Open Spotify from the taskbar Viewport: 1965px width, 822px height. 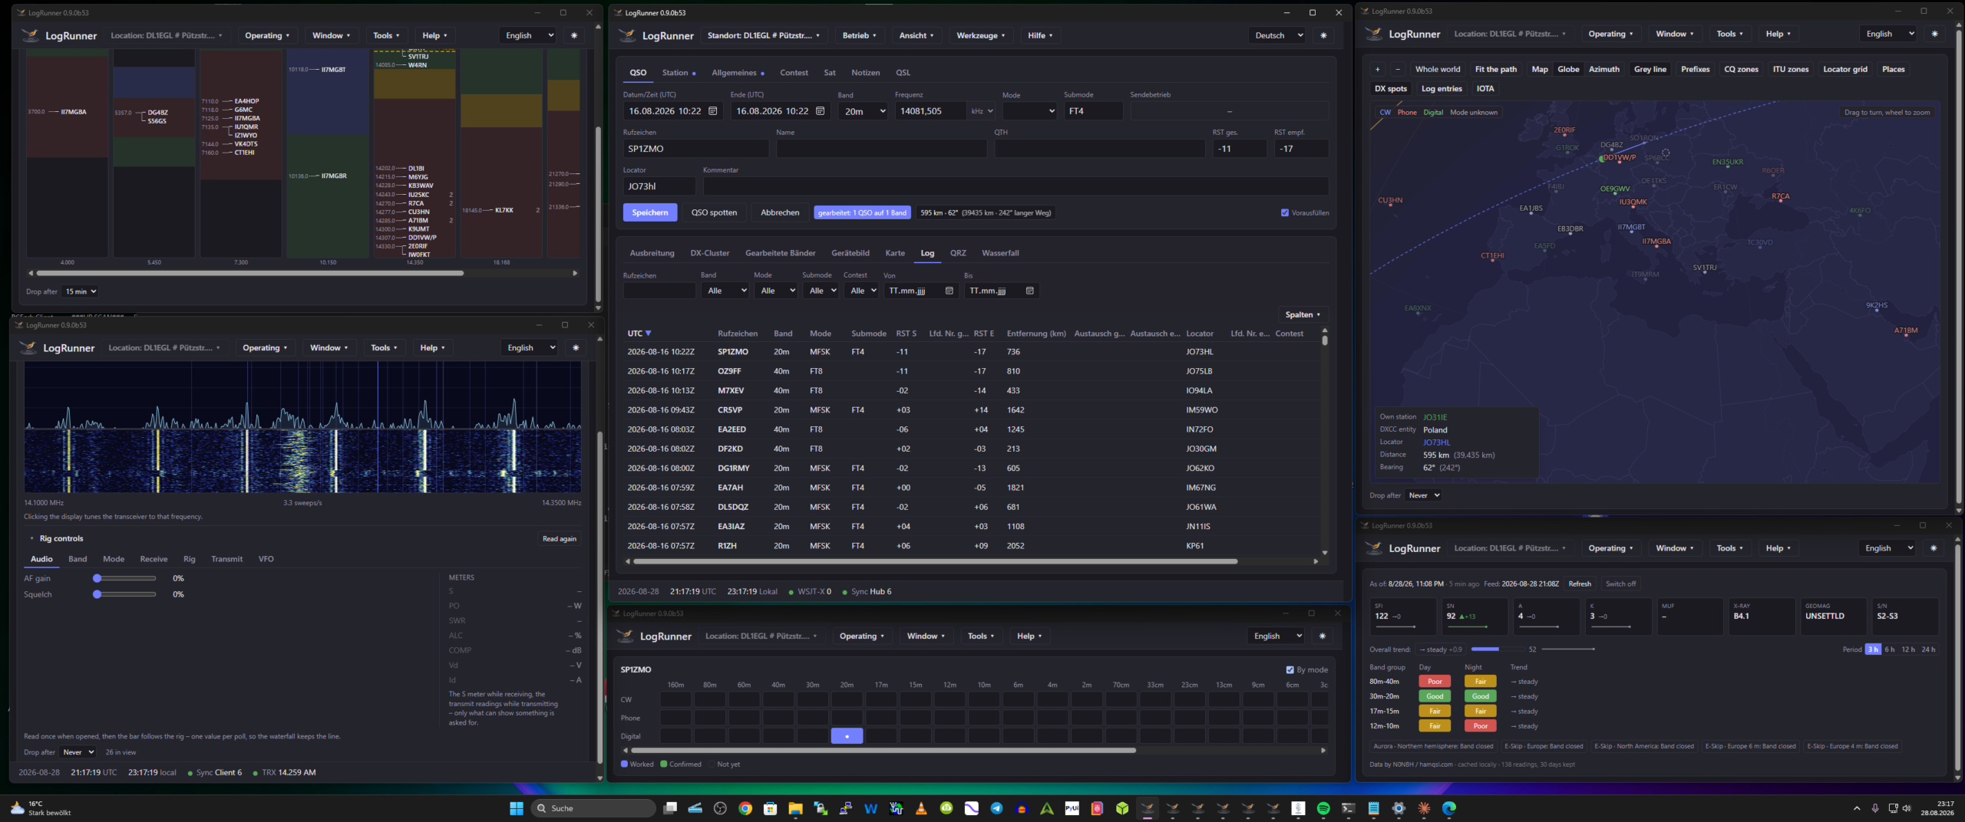tap(1323, 808)
